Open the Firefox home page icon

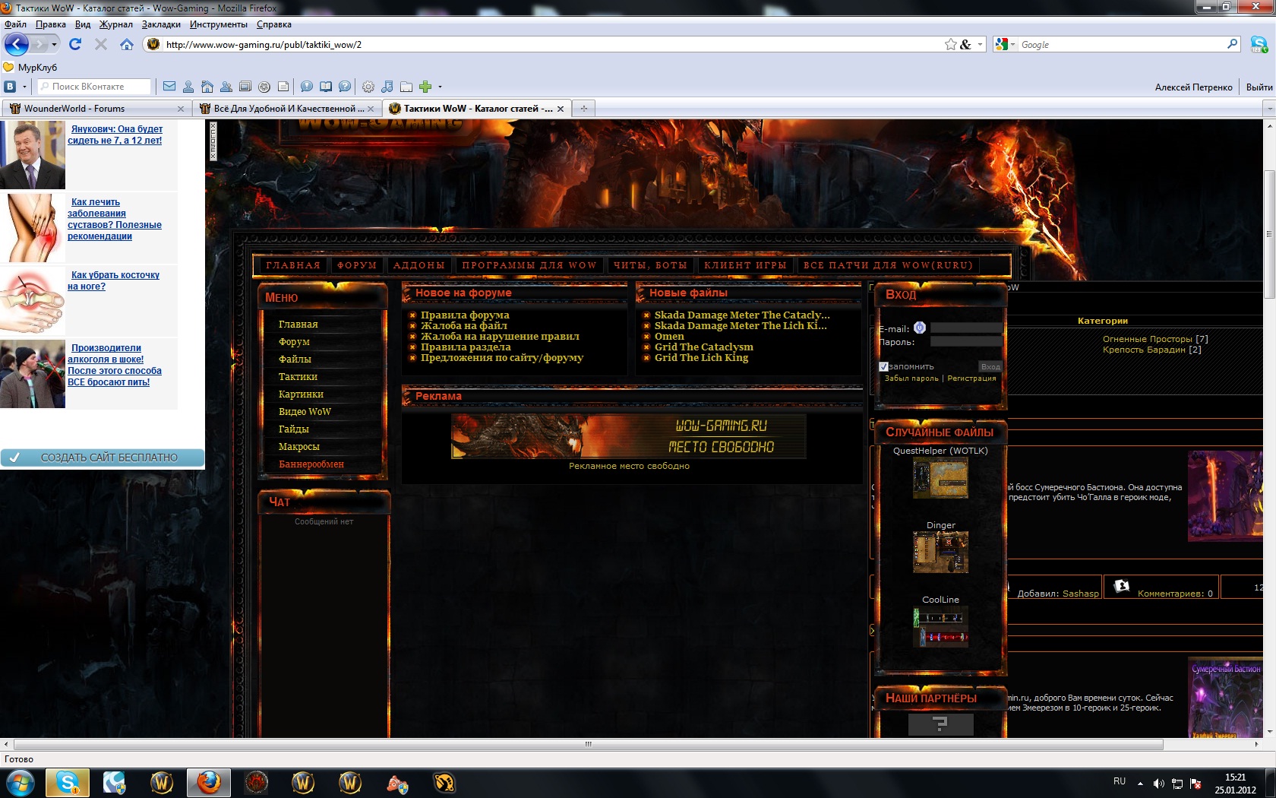click(x=127, y=44)
